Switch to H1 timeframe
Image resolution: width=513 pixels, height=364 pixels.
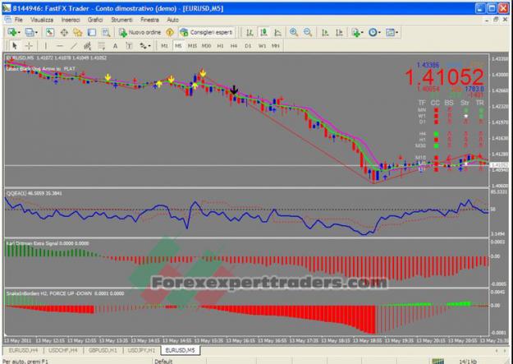pyautogui.click(x=220, y=46)
